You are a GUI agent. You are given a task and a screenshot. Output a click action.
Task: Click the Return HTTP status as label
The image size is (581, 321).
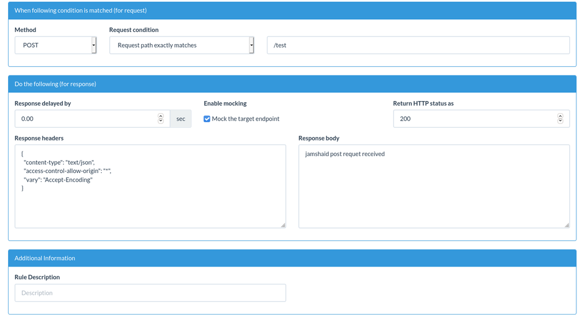[423, 103]
